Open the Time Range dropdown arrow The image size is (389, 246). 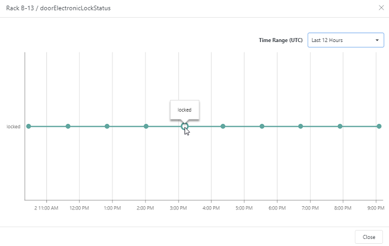pos(377,40)
